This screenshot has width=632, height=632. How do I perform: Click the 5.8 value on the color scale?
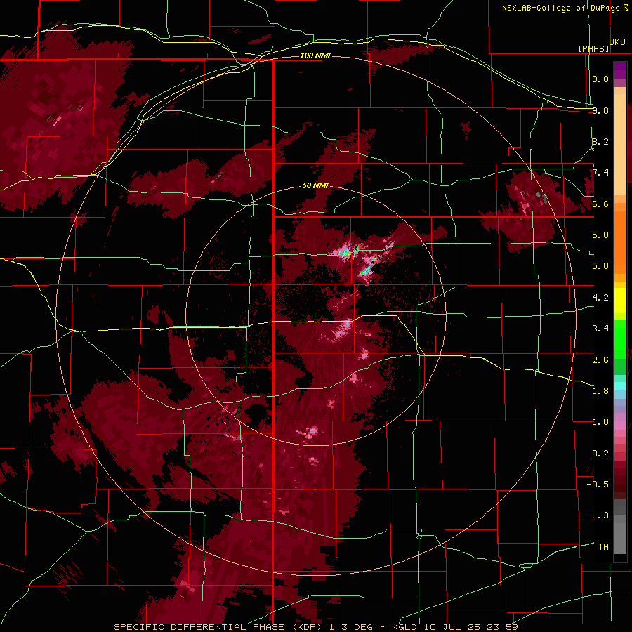[600, 235]
